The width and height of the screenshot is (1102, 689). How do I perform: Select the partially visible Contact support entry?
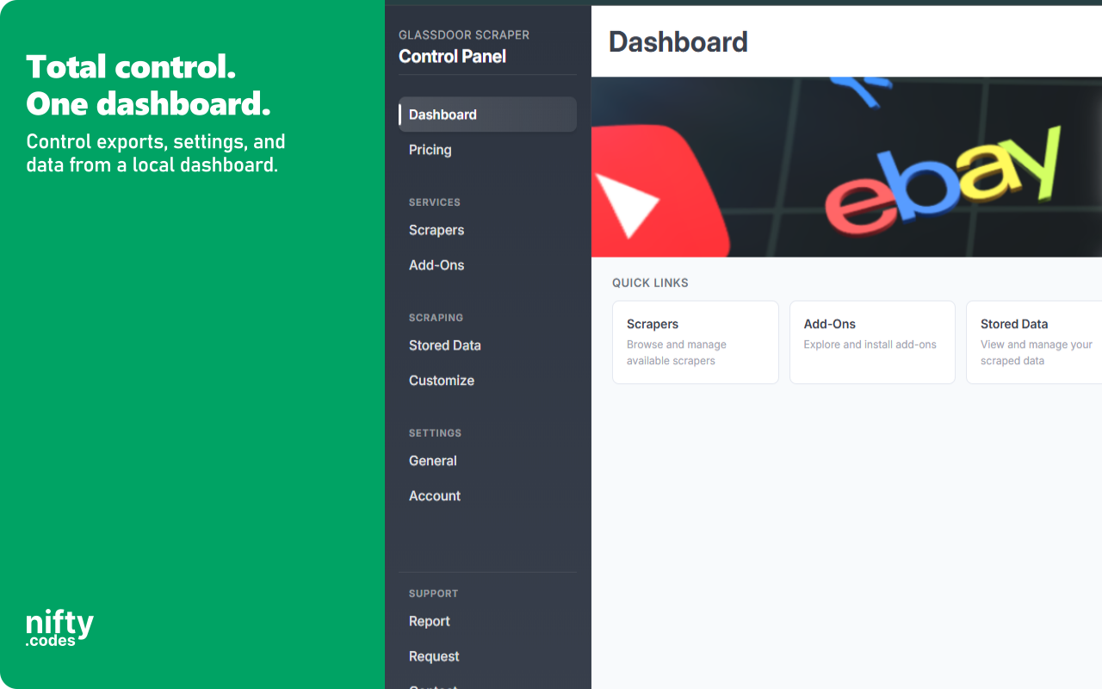(432, 685)
